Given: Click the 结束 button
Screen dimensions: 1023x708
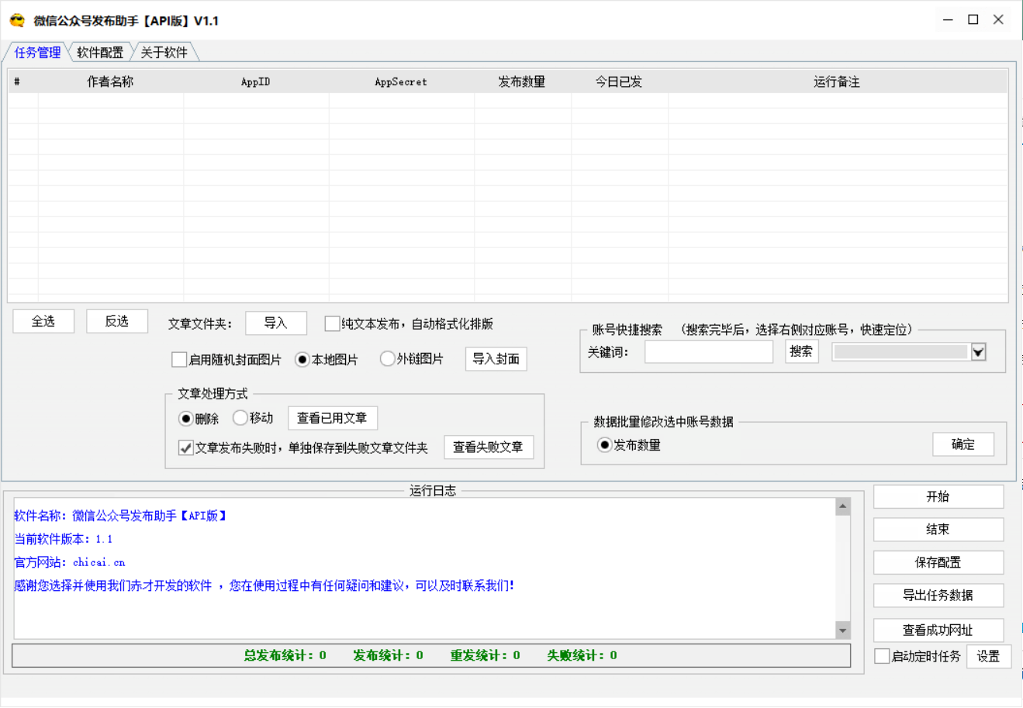Looking at the screenshot, I should coord(938,529).
